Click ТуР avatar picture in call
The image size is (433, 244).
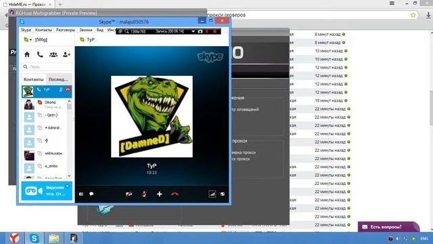pyautogui.click(x=152, y=117)
